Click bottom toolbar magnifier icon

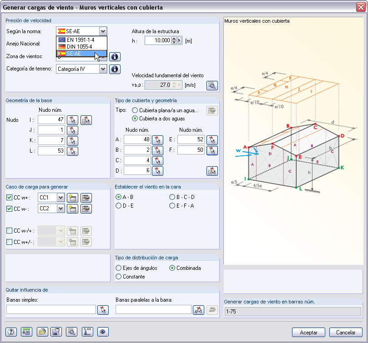[x=71, y=332]
